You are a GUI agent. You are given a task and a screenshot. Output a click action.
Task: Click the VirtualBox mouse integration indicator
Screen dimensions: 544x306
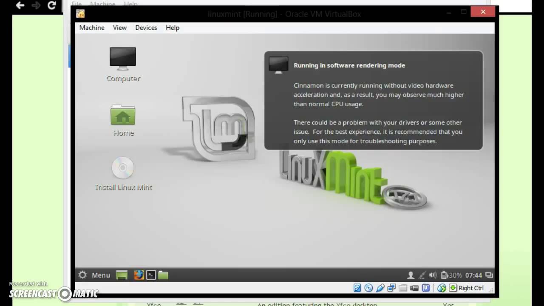point(442,288)
